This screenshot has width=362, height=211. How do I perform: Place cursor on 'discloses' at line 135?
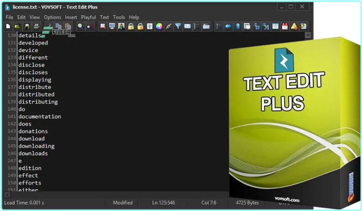coord(33,72)
